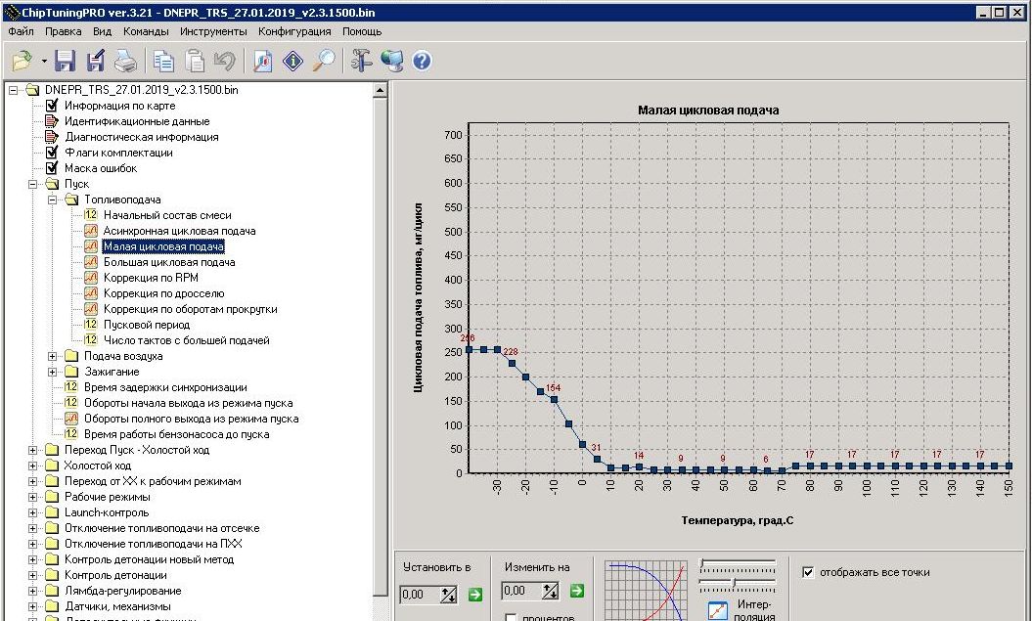Save the firmware with the floppy disk icon

pyautogui.click(x=66, y=62)
